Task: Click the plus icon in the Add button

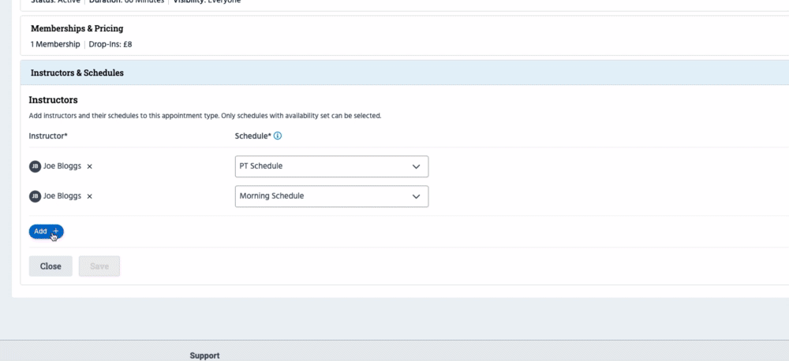Action: click(x=55, y=232)
